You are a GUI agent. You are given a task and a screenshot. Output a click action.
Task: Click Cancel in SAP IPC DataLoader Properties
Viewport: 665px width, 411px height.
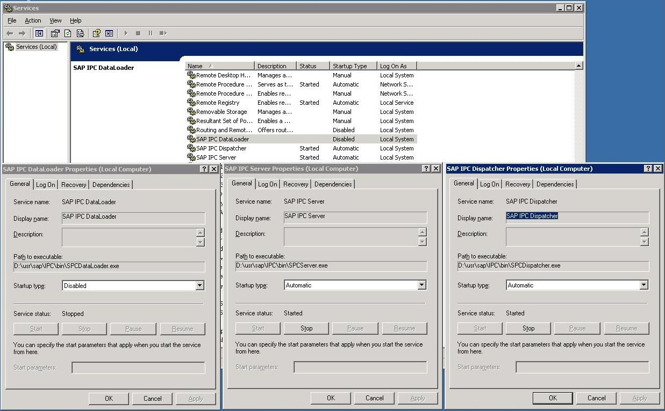[x=153, y=398]
